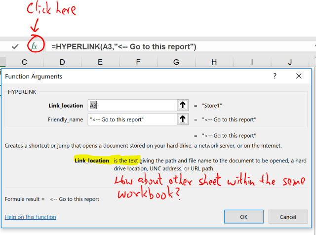Click the OK button

(243, 217)
